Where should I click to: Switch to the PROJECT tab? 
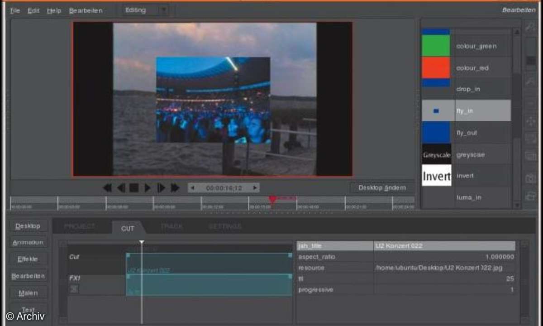click(x=80, y=226)
